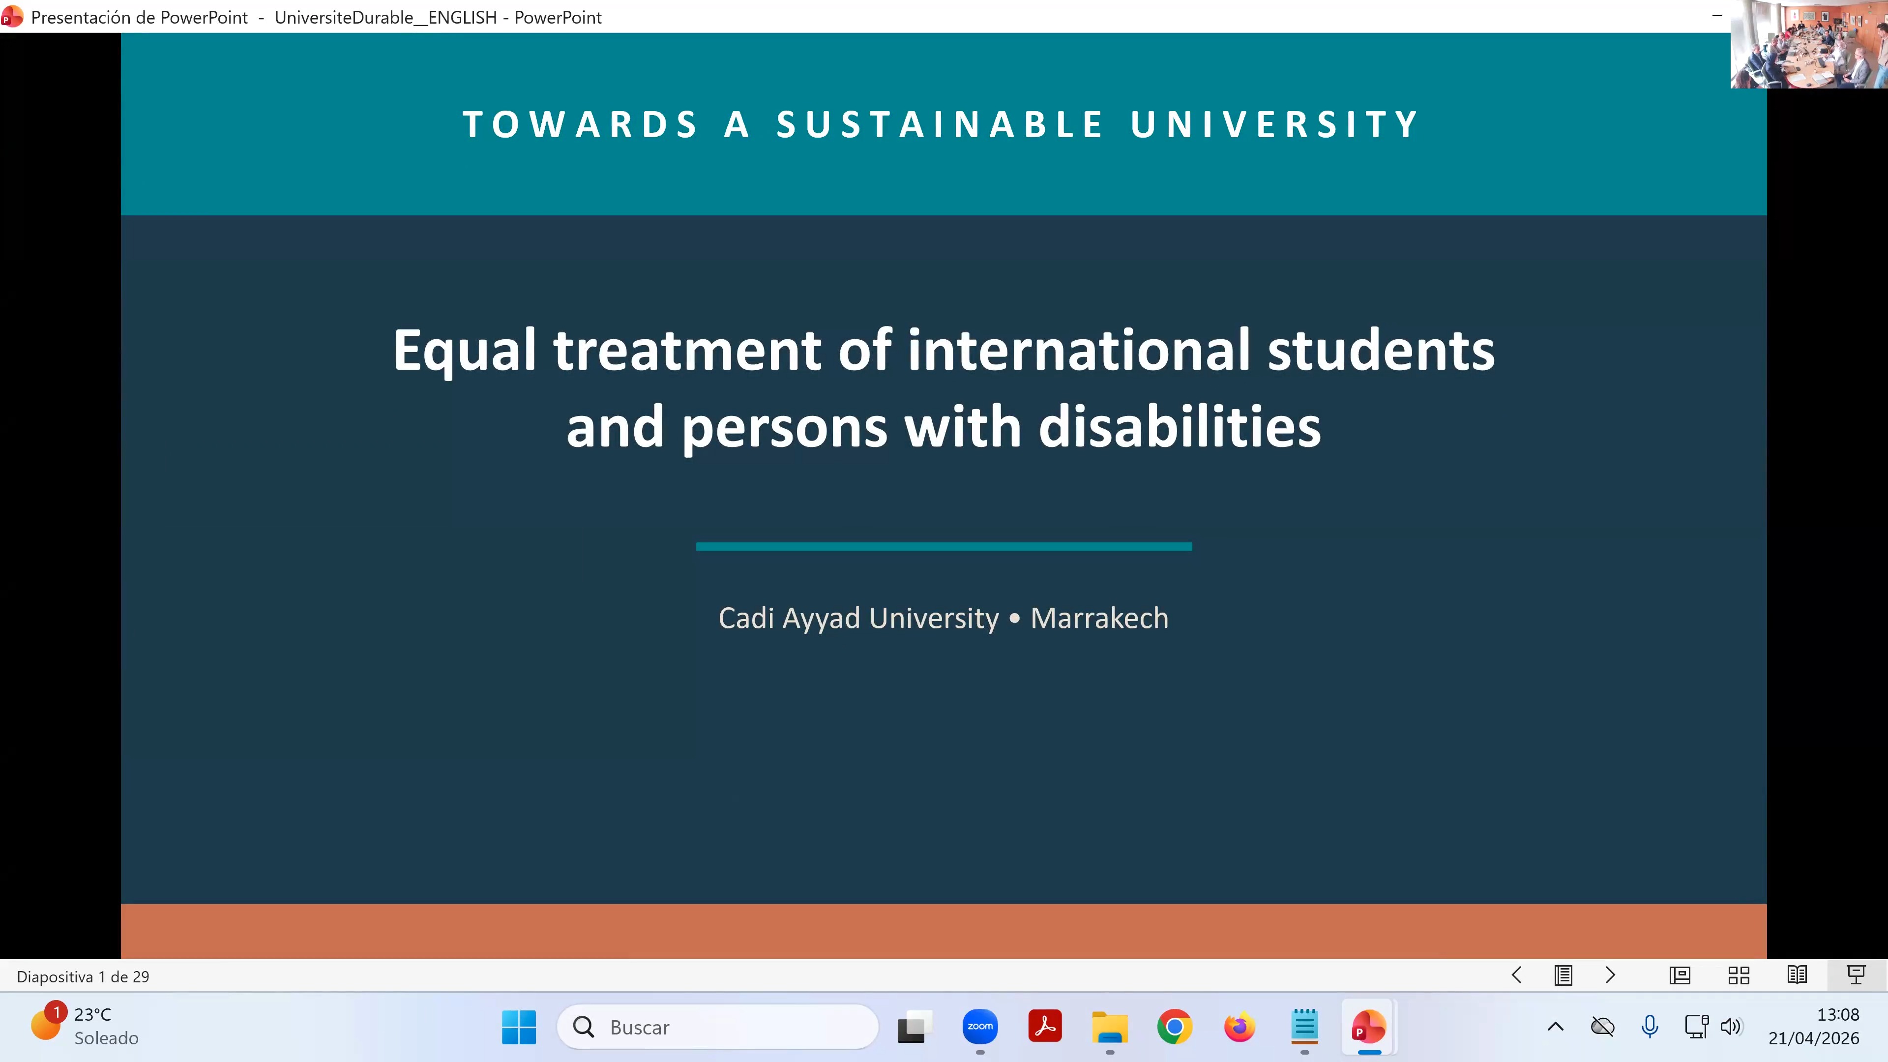
Task: Click the PowerPoint logo in title bar
Action: (12, 17)
